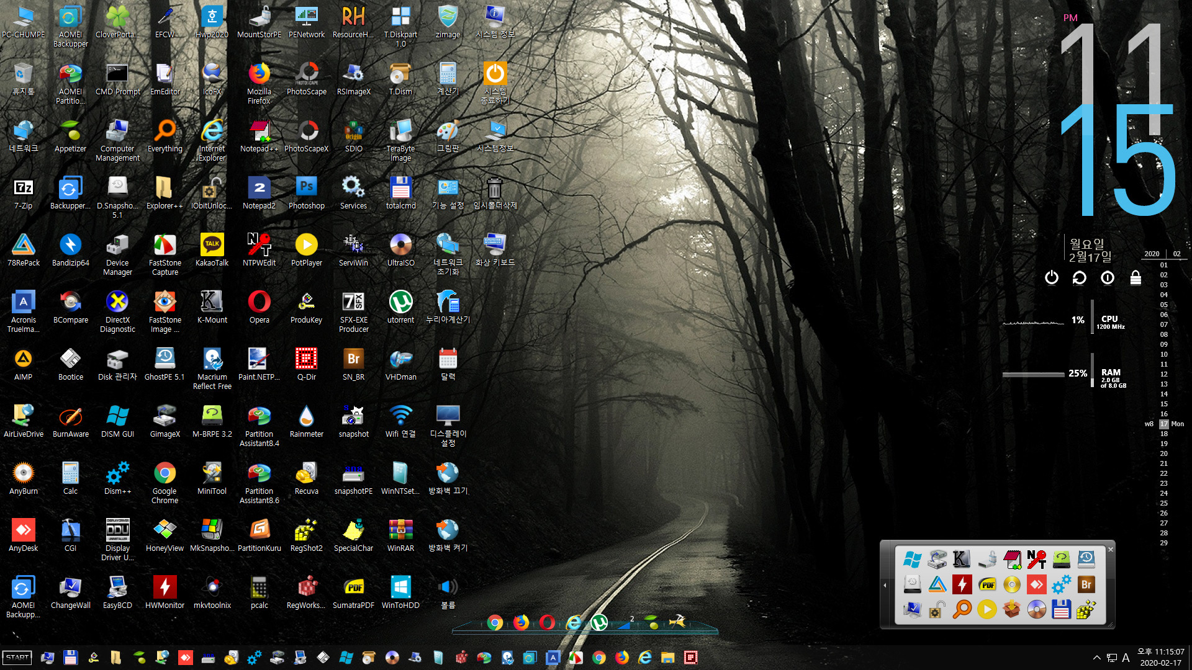Launch WinToHDD desktop shortcut
The height and width of the screenshot is (670, 1192).
click(400, 592)
